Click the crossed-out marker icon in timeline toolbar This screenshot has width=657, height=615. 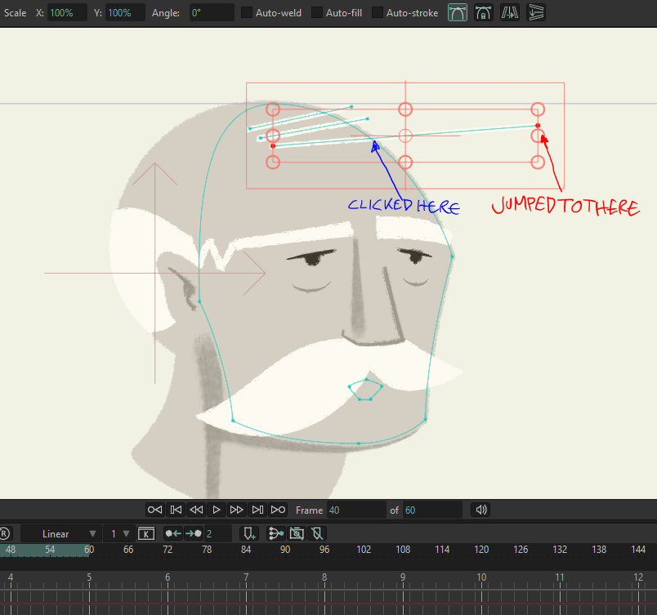pos(317,534)
